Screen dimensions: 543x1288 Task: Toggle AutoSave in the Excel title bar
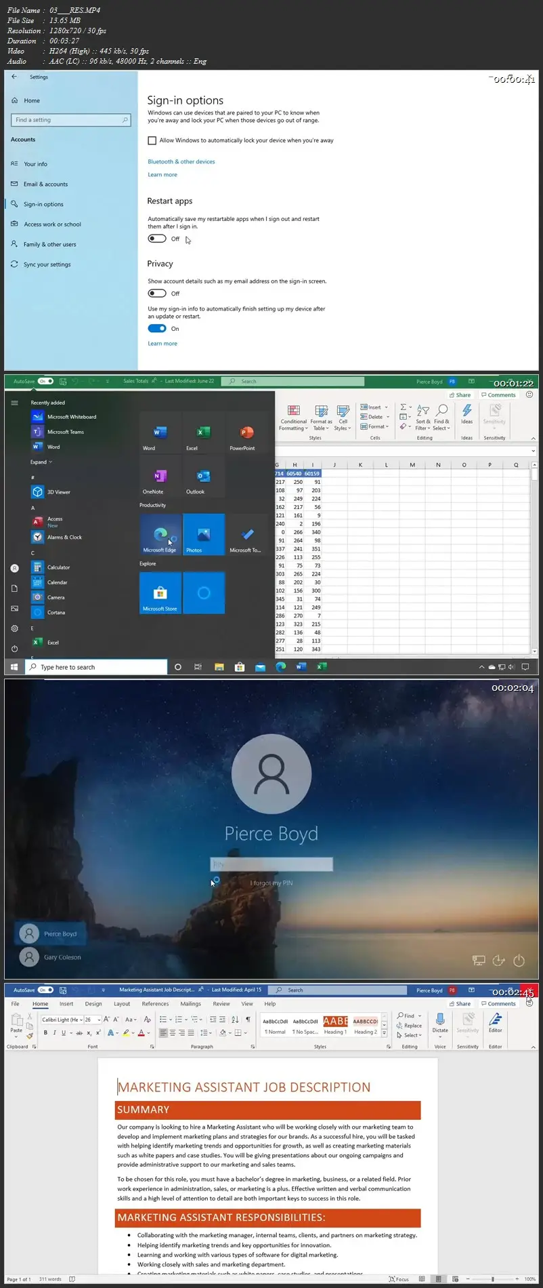[46, 381]
